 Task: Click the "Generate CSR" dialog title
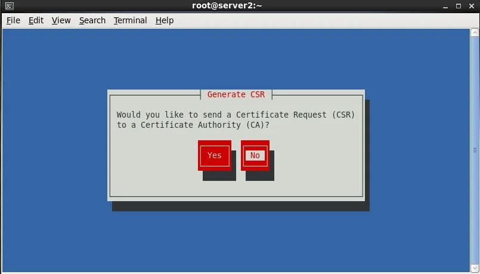pyautogui.click(x=237, y=94)
